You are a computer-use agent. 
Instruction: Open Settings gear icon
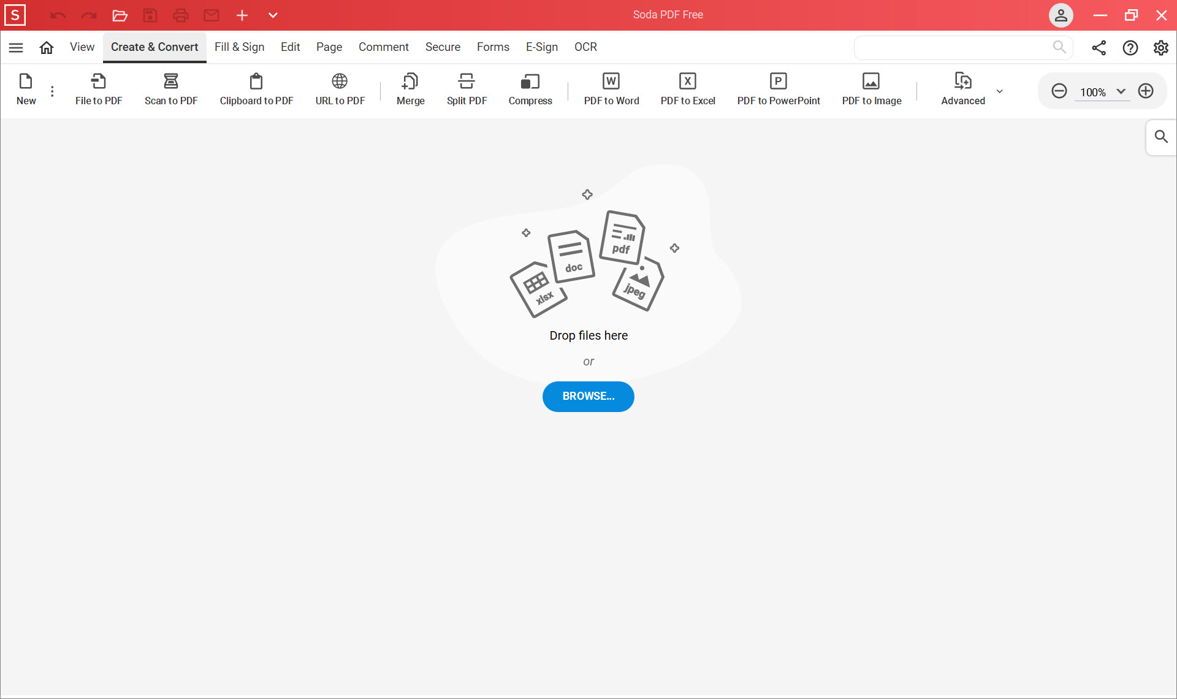(1160, 48)
